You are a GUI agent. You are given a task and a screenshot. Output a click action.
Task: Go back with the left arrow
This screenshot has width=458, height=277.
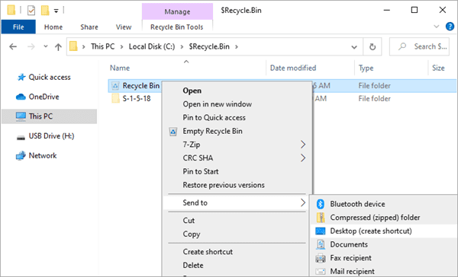[13, 46]
